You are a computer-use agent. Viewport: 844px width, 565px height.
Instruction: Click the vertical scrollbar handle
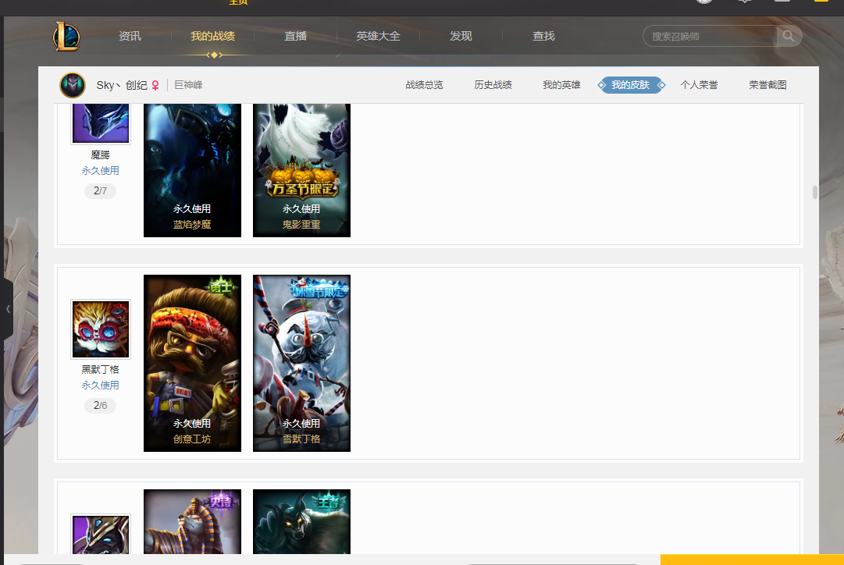(x=815, y=192)
